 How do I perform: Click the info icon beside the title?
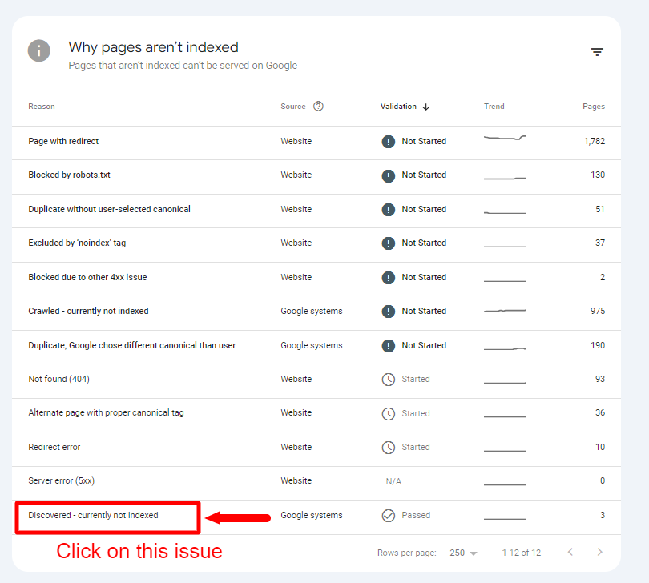pyautogui.click(x=39, y=51)
